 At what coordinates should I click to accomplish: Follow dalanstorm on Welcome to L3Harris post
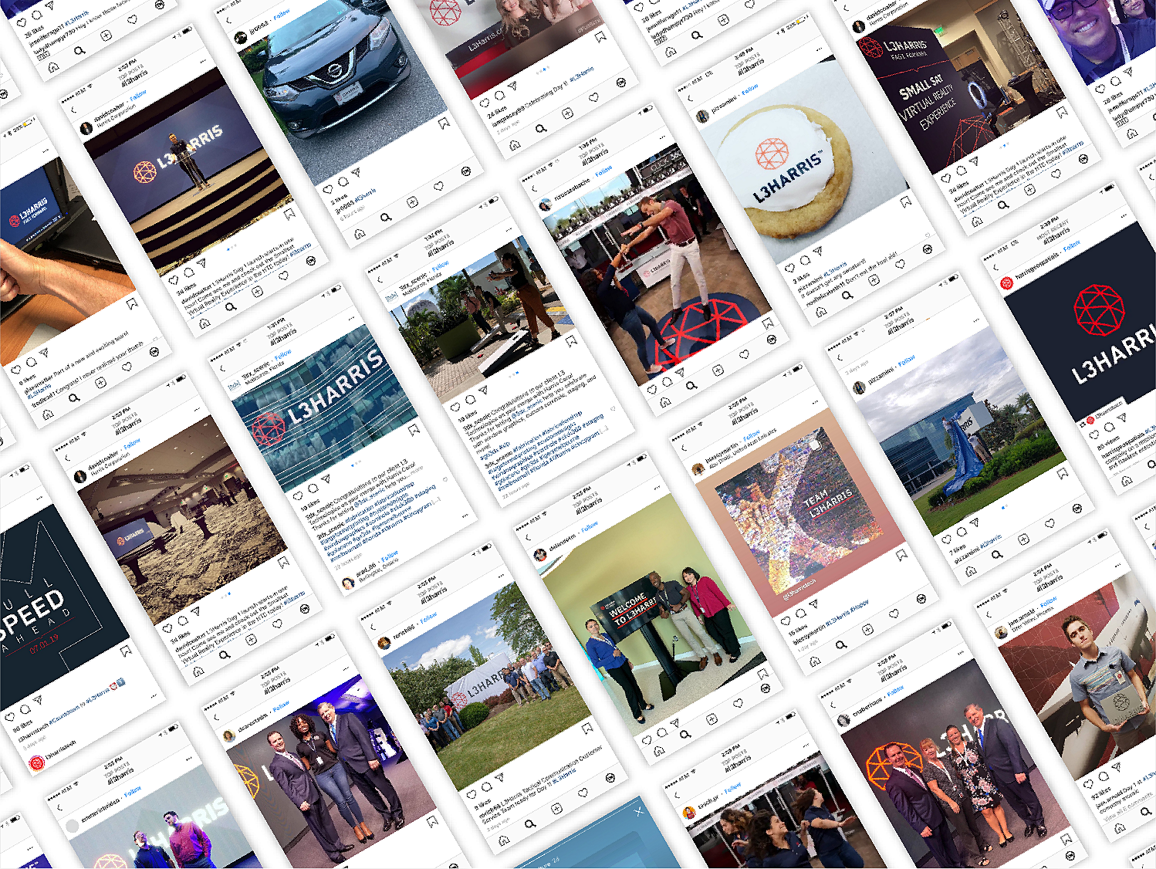pyautogui.click(x=589, y=527)
